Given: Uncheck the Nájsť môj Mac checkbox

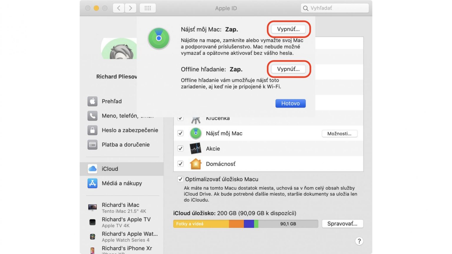Looking at the screenshot, I should tap(180, 133).
